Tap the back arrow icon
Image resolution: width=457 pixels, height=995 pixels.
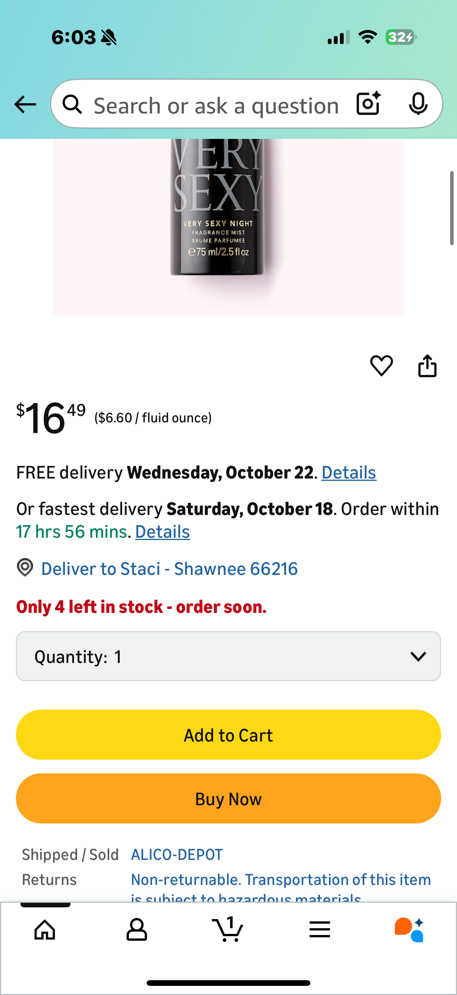(25, 104)
